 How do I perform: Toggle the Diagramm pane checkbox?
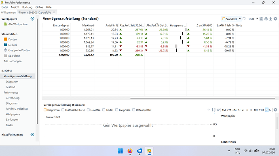(45, 110)
